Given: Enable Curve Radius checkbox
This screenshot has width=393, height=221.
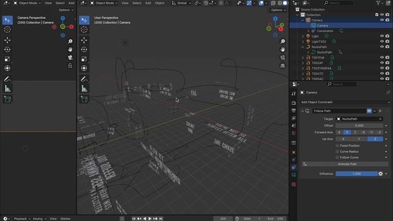Looking at the screenshot, I should 337,152.
